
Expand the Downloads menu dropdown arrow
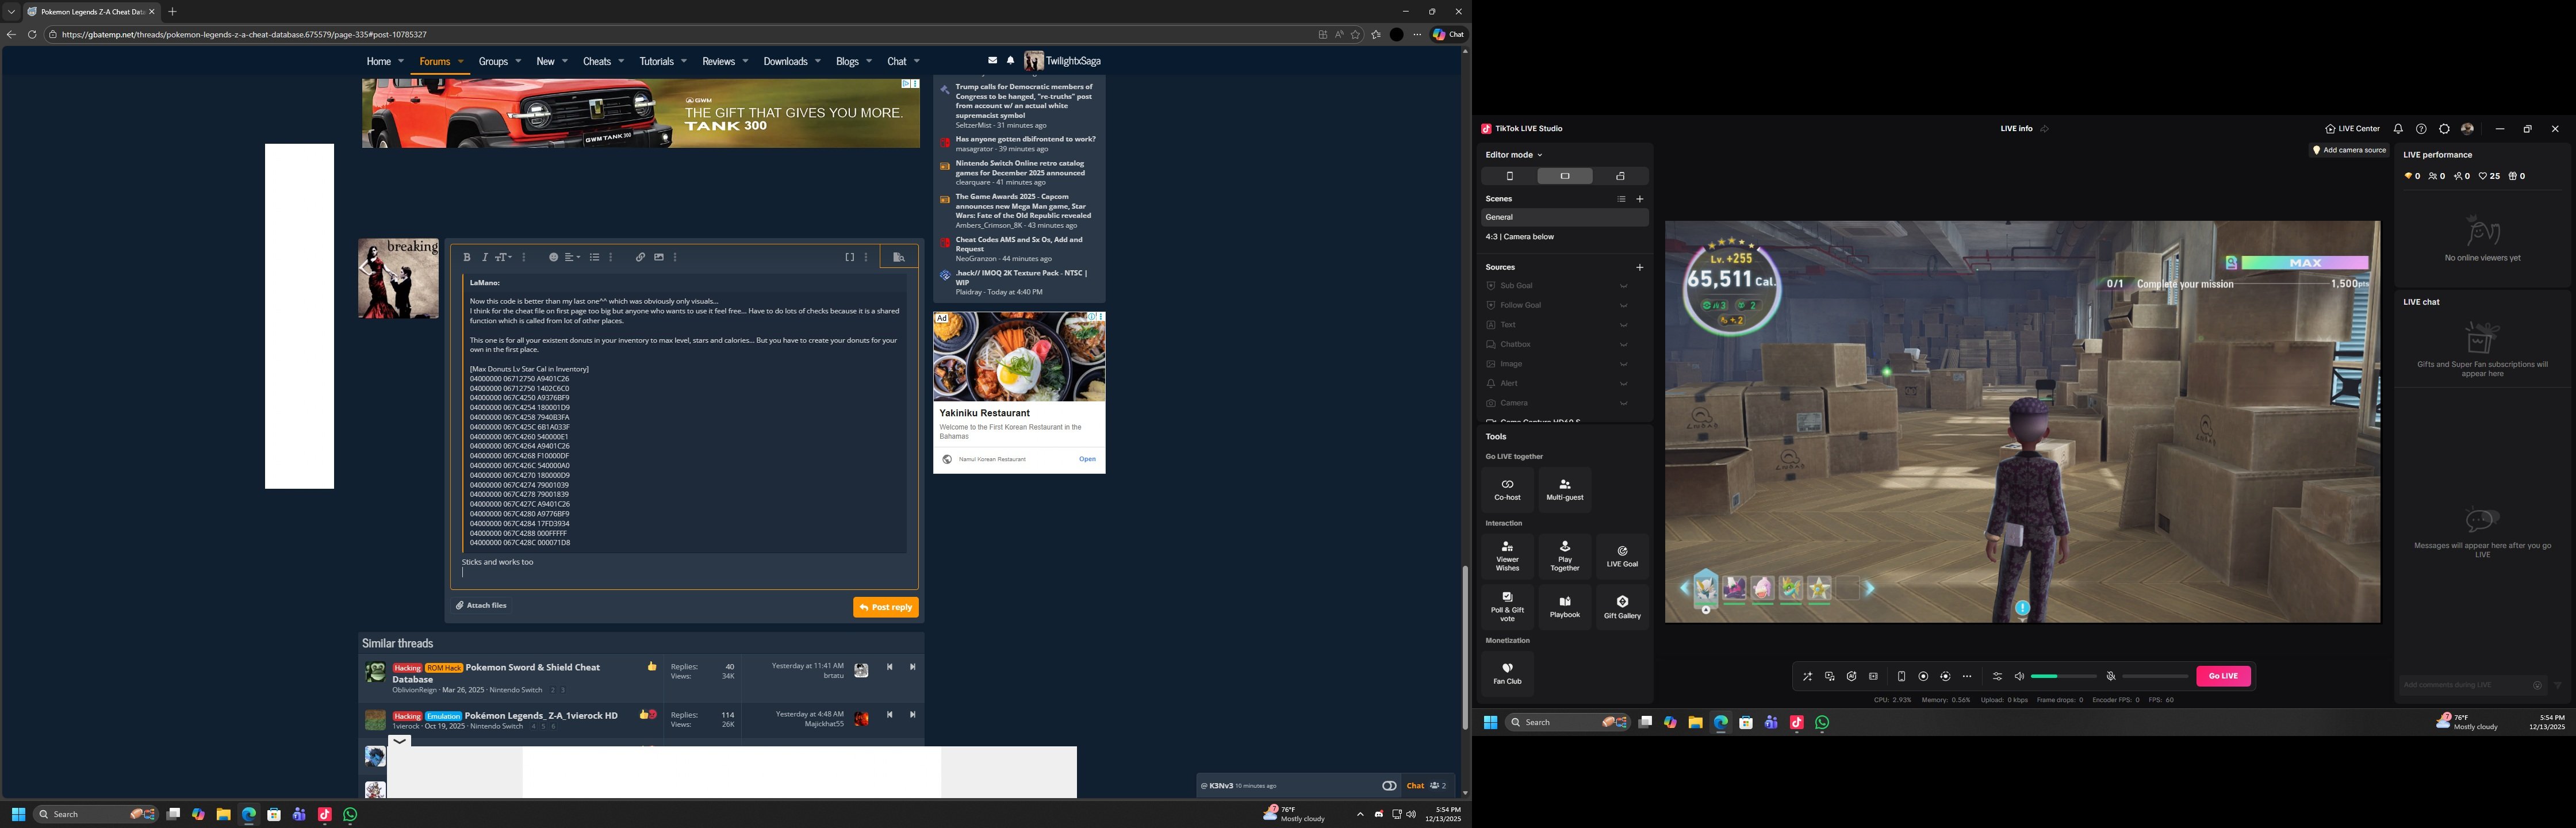pyautogui.click(x=817, y=61)
